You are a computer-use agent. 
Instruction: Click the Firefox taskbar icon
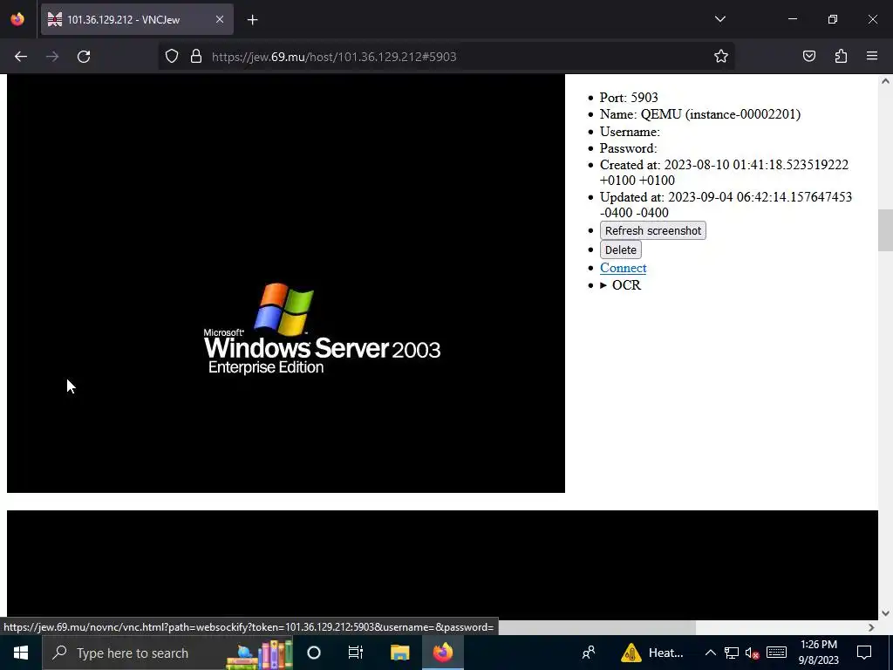(x=442, y=653)
